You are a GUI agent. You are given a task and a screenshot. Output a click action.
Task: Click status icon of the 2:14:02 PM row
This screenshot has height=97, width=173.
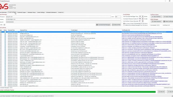click(x=5, y=40)
